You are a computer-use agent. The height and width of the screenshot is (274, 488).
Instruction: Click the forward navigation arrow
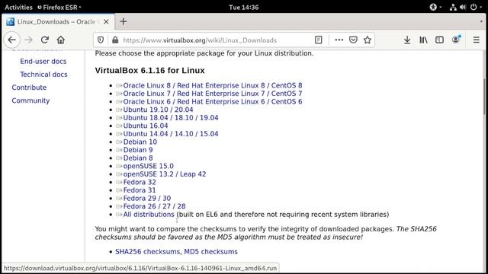point(29,40)
